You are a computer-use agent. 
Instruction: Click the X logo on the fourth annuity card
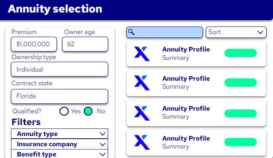(142, 141)
